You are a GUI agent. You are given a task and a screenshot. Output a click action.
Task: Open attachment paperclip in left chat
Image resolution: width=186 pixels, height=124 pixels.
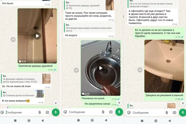40,112
